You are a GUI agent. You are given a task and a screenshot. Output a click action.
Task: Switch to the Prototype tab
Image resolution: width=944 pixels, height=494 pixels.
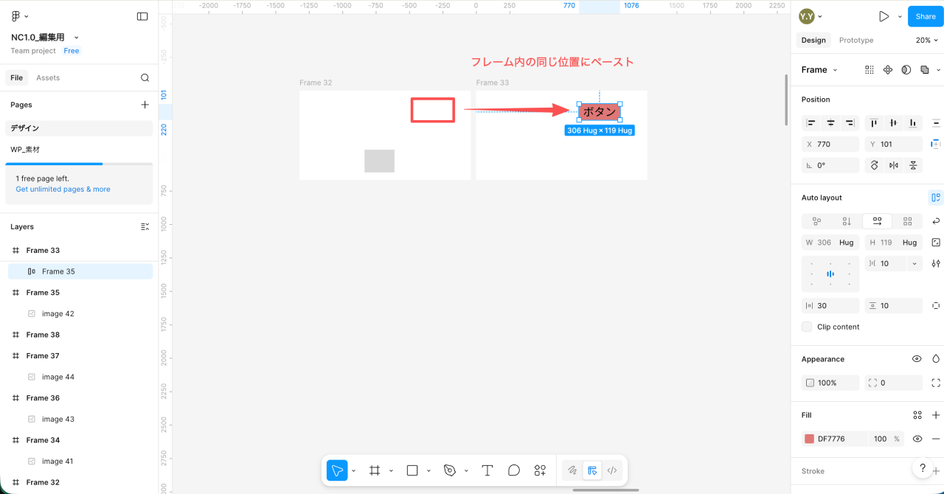(855, 41)
